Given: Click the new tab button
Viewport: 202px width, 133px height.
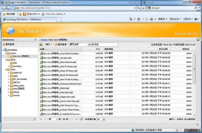Looking at the screenshot, I should [59, 20].
